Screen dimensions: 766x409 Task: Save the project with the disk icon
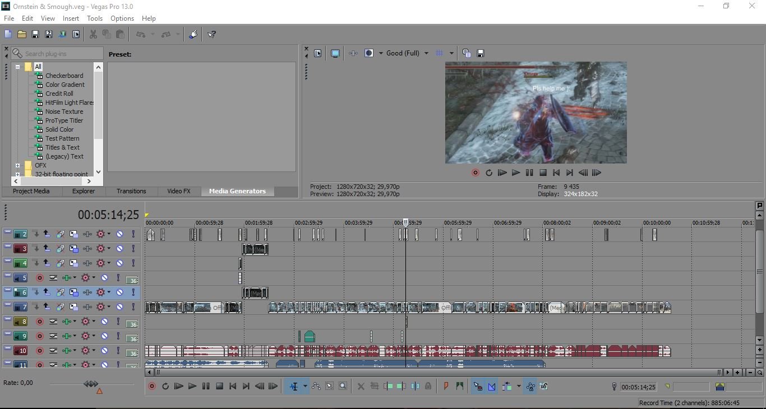(x=35, y=34)
